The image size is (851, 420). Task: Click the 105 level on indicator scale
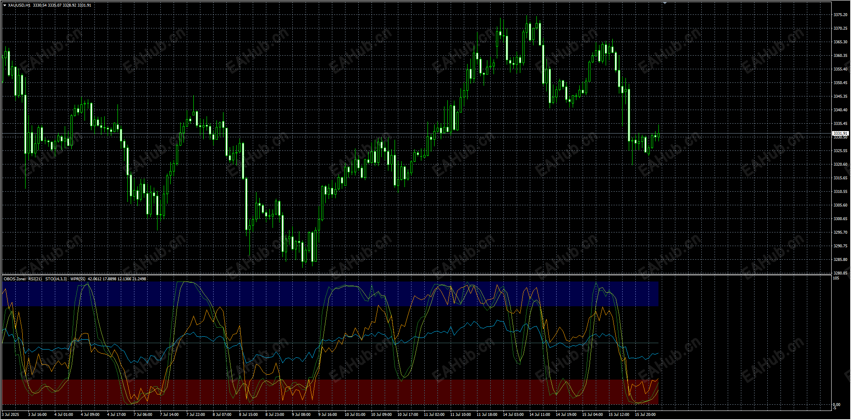point(836,278)
